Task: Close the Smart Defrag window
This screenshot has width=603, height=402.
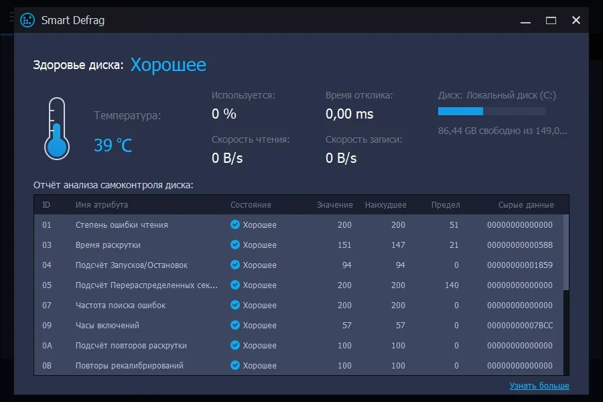Action: [576, 20]
